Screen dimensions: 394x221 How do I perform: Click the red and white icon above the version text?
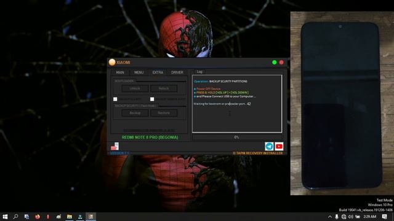115,146
